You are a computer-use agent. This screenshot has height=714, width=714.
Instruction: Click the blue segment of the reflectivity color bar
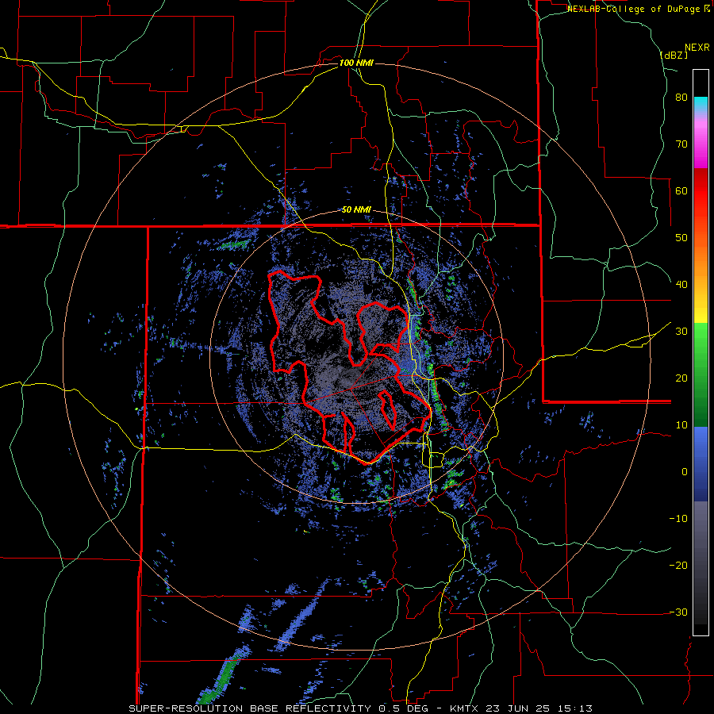701,463
